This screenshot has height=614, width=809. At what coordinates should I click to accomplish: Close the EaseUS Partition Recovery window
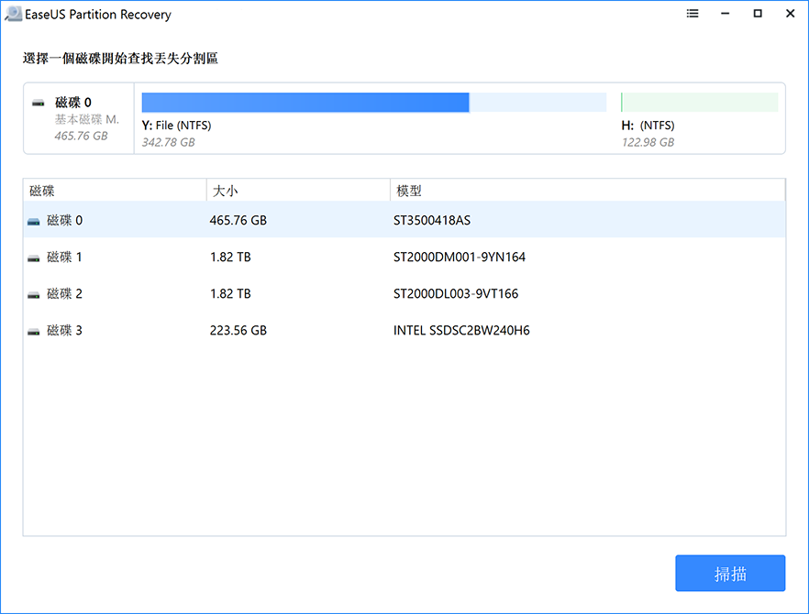click(790, 15)
